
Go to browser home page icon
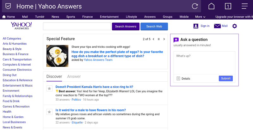click(211, 6)
